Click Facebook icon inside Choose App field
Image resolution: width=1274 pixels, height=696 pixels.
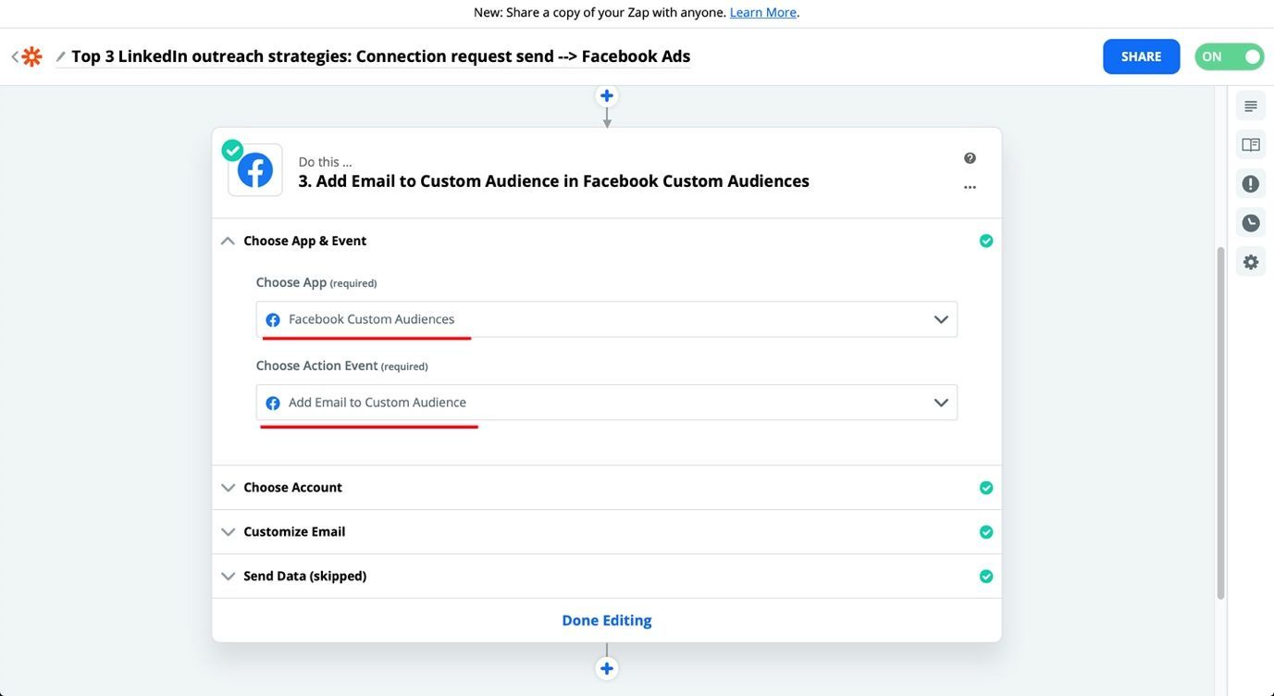(273, 320)
